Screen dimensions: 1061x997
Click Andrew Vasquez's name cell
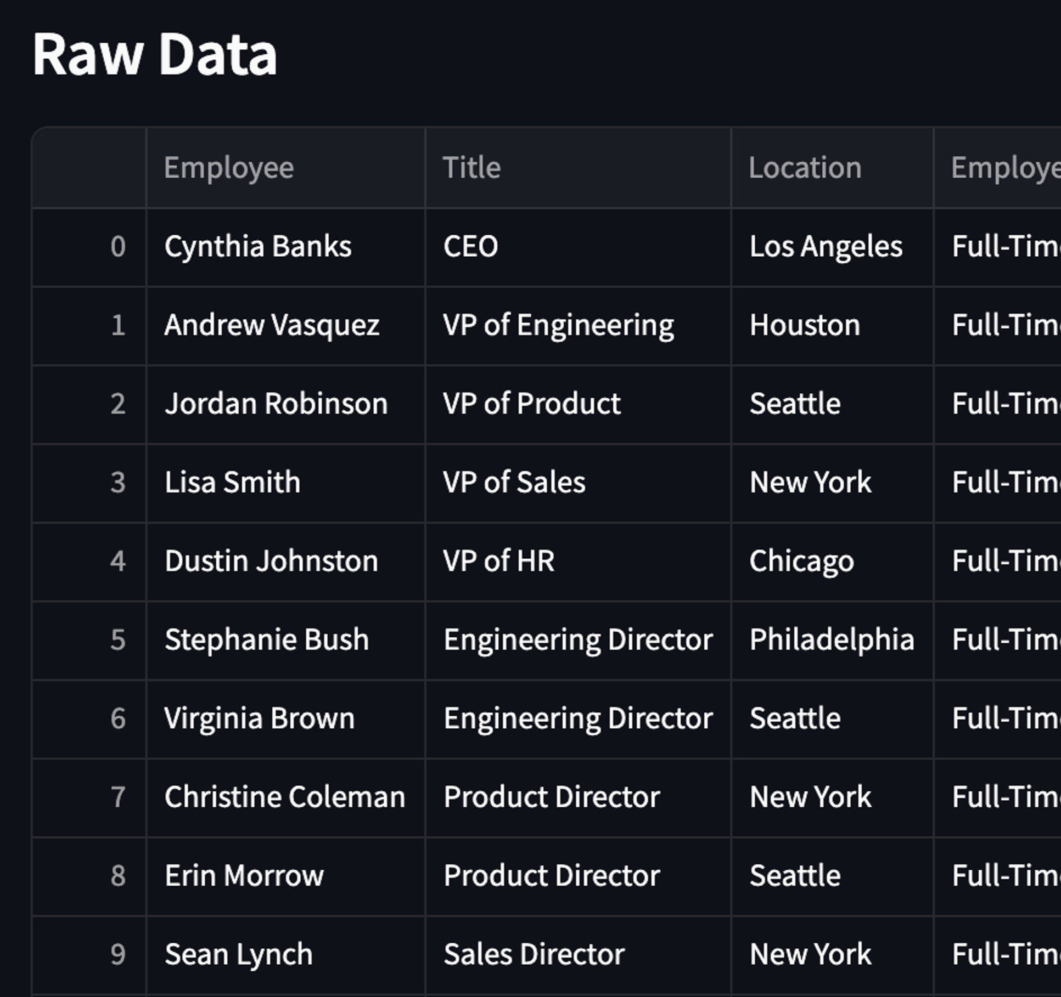coord(272,325)
